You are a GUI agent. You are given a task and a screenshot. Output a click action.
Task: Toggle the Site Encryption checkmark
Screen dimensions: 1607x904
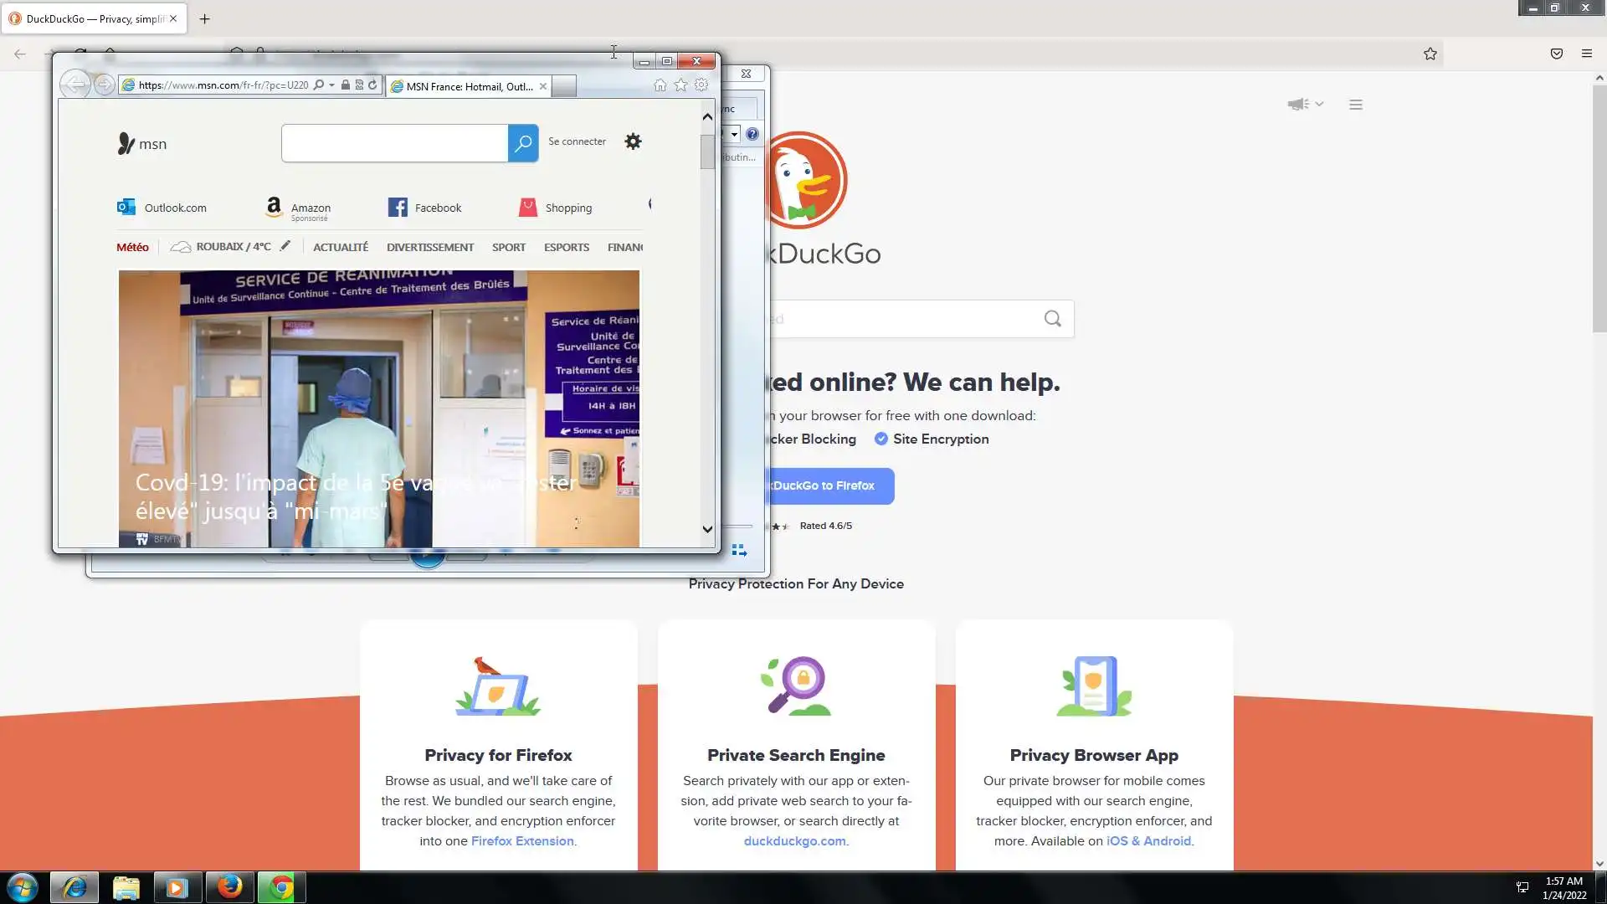[881, 439]
